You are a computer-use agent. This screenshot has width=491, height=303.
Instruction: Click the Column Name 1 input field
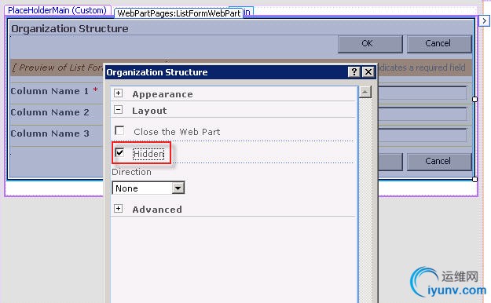[422, 93]
